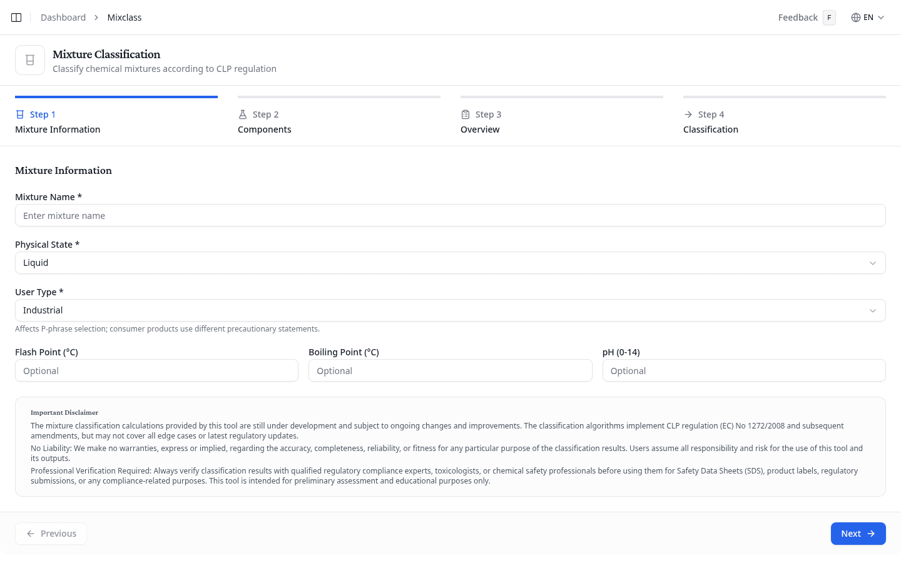Click the Previous button
The height and width of the screenshot is (563, 901).
point(51,534)
